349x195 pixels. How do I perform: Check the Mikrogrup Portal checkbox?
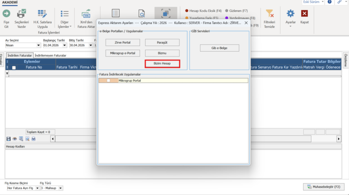pos(108,81)
